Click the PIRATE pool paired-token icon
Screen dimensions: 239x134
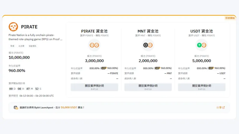point(94,45)
